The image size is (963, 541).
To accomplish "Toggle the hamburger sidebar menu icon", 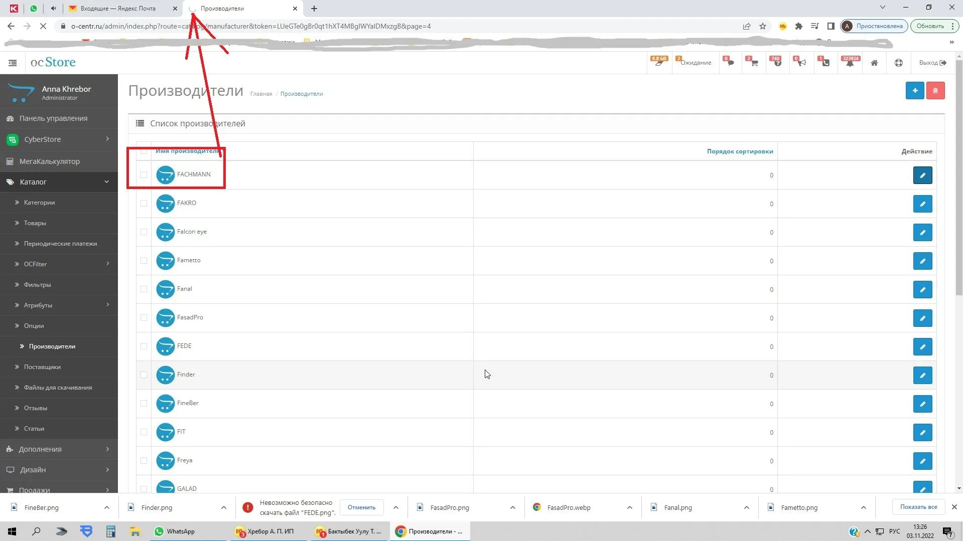I will point(13,63).
